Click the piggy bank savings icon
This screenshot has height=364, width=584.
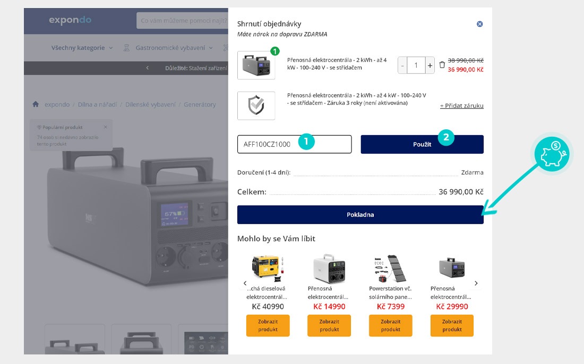coord(552,153)
